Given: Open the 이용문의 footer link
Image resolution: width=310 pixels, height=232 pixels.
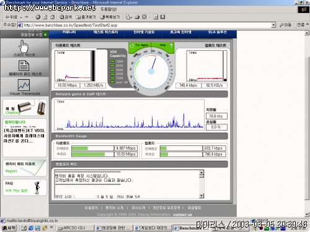Looking at the screenshot, I should point(91,208).
